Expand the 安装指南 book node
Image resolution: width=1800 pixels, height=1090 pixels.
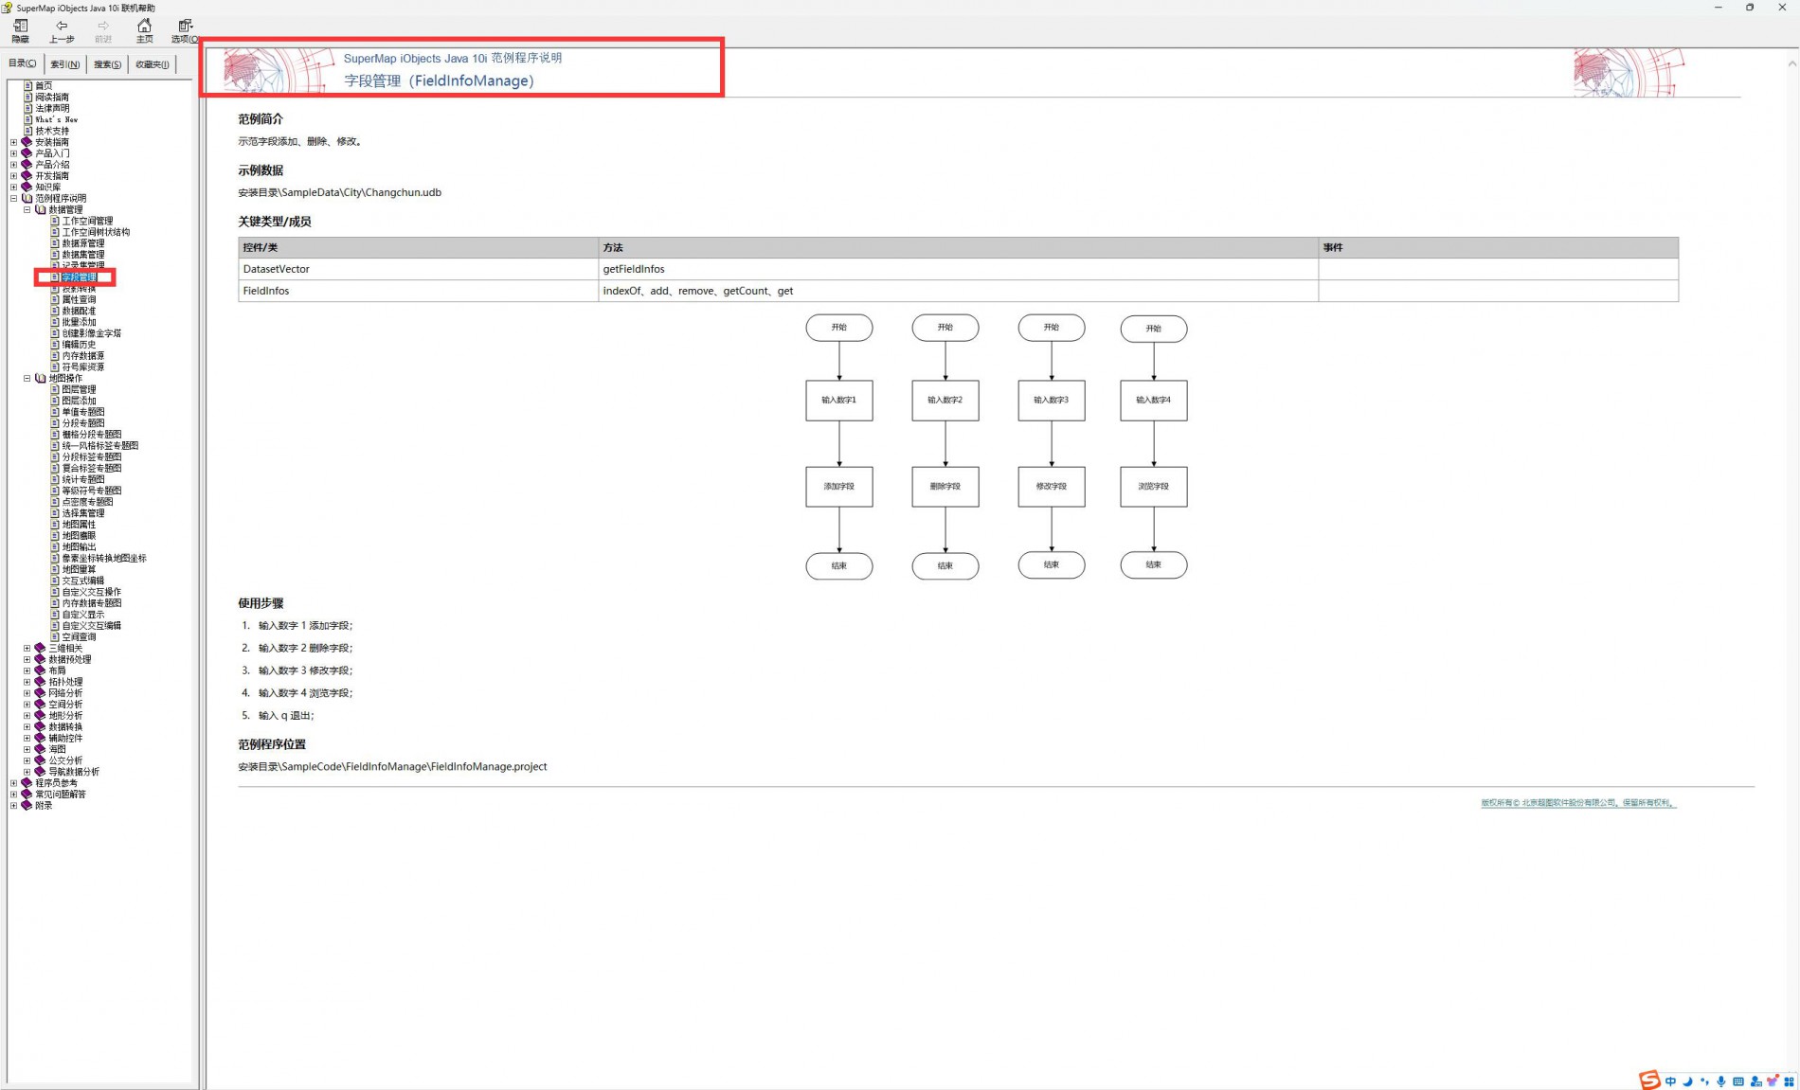[13, 142]
